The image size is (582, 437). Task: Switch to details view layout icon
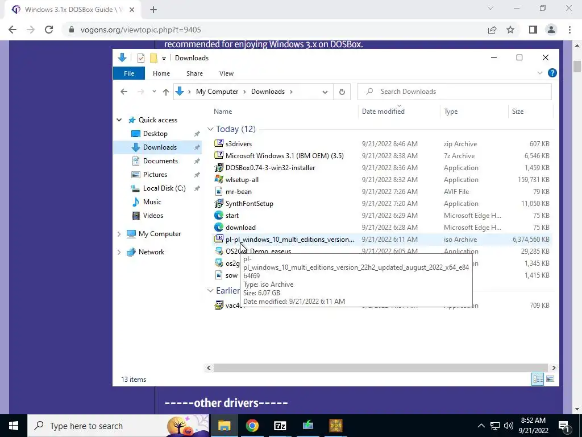(x=538, y=379)
